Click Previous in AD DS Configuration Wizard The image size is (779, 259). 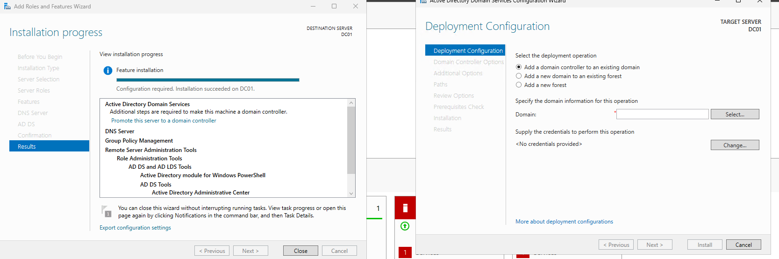tap(616, 245)
